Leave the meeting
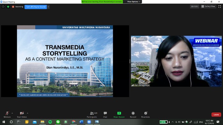Screen dimensions: 223x125 point(216,115)
